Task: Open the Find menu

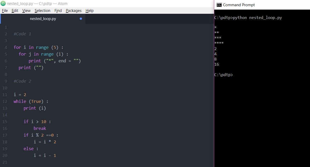Action: coord(58,11)
